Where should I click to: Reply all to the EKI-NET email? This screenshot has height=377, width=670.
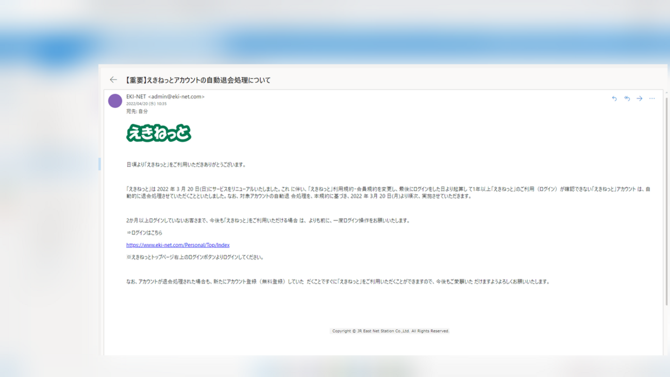(627, 99)
